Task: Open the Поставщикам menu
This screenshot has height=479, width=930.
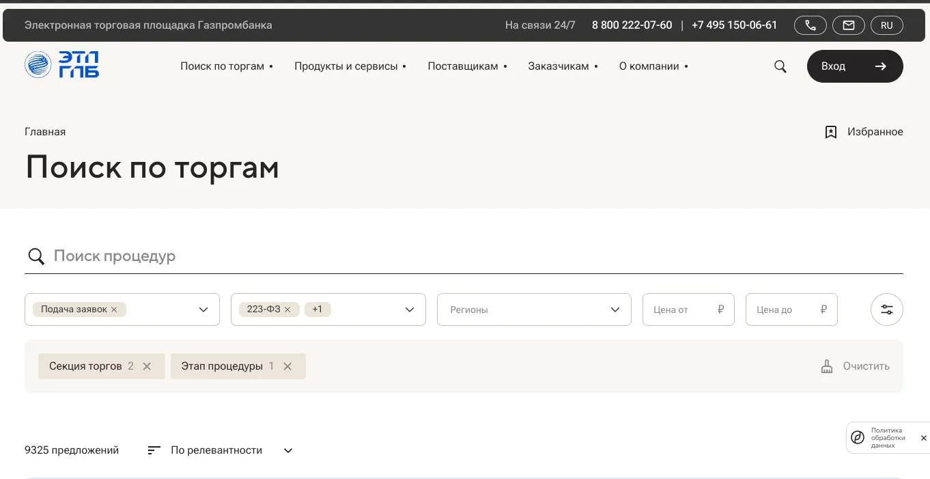Action: click(467, 66)
